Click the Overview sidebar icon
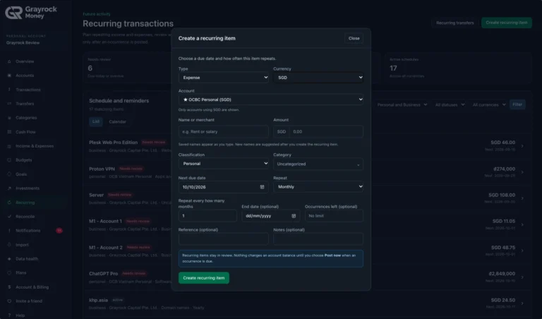This screenshot has width=542, height=319. 9,61
